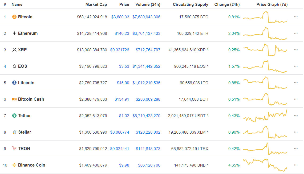Click the Tether logo icon
The height and width of the screenshot is (174, 304).
[14, 116]
